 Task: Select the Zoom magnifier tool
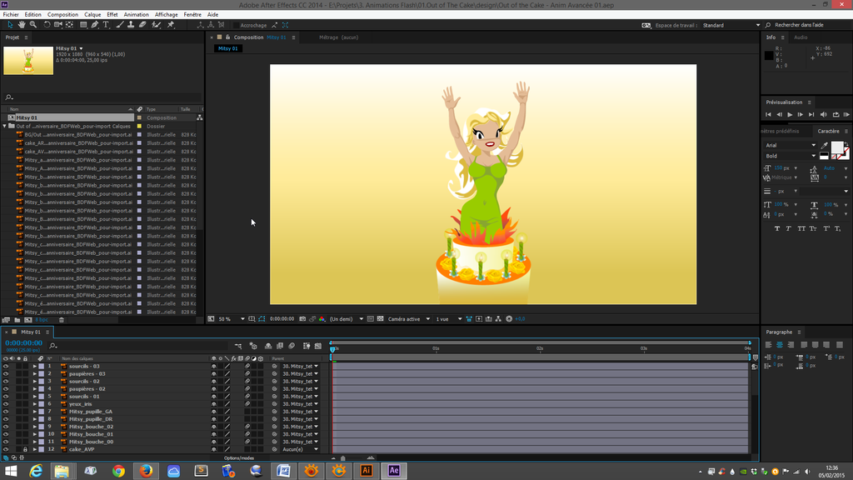33,25
